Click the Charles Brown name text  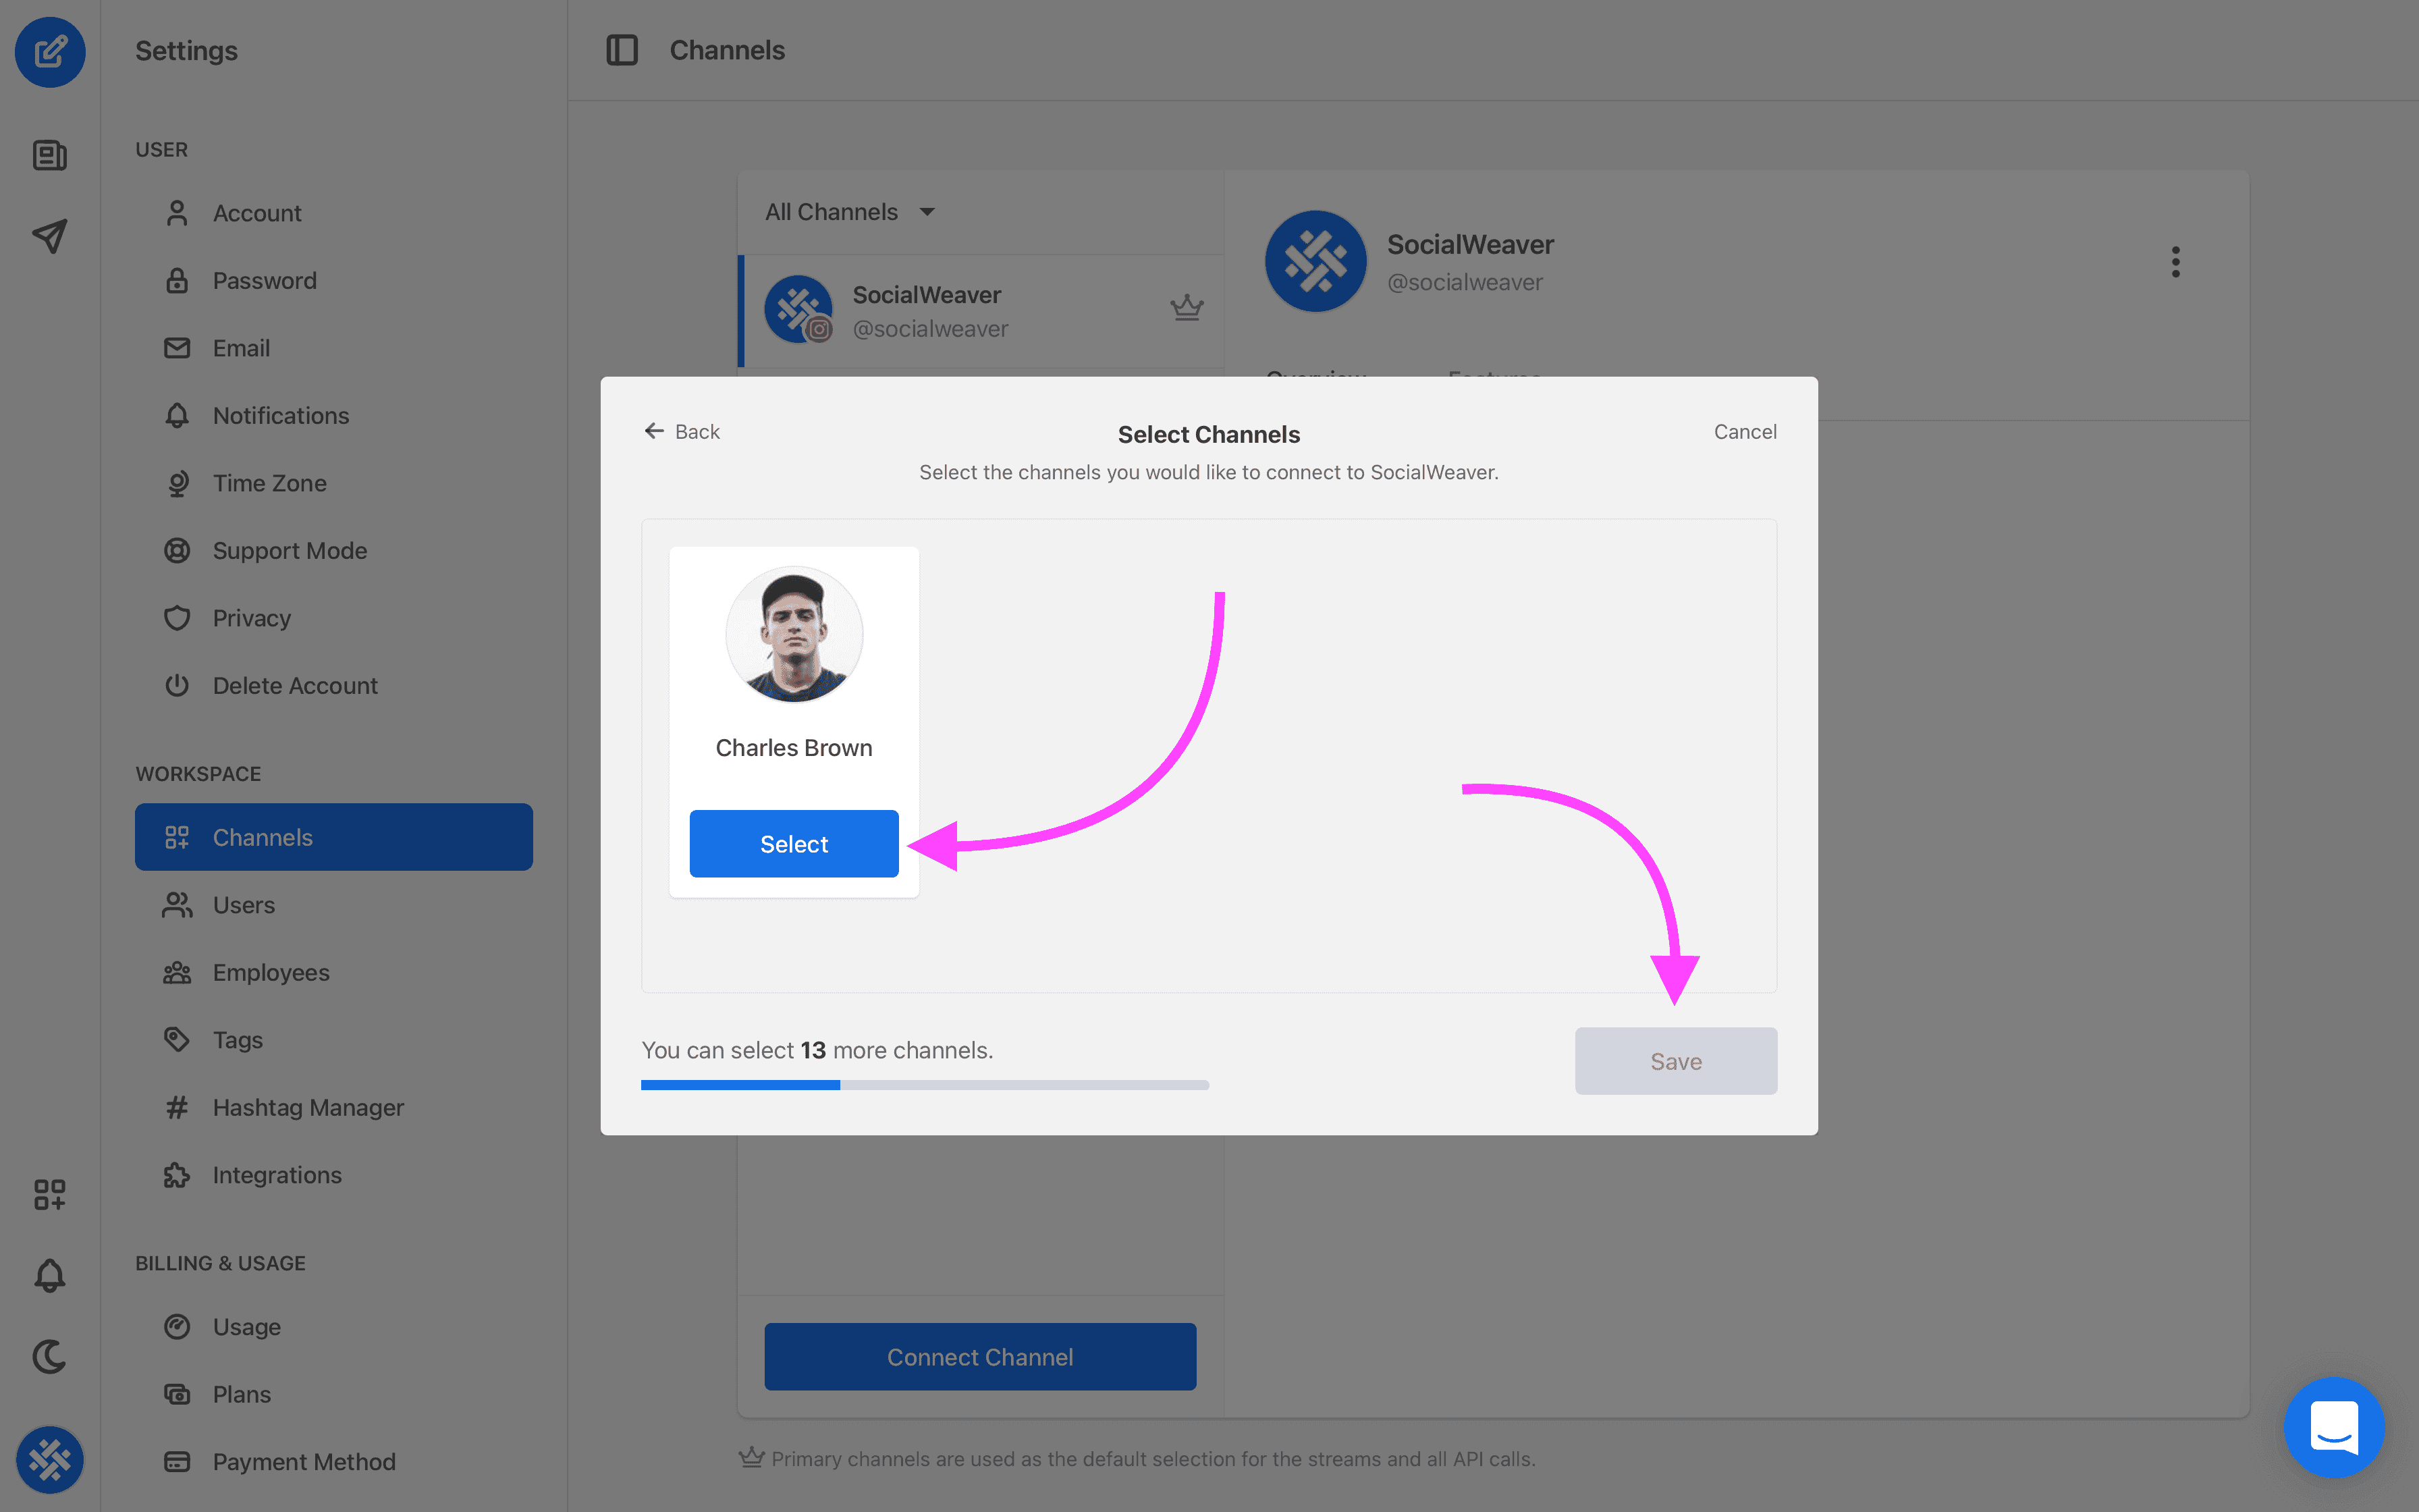(x=794, y=748)
